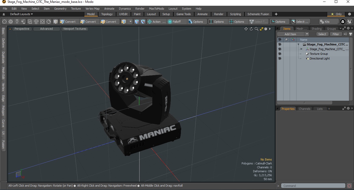Image resolution: width=354 pixels, height=190 pixels.
Task: Click the capsule shape toolbar icon
Action: [30, 22]
